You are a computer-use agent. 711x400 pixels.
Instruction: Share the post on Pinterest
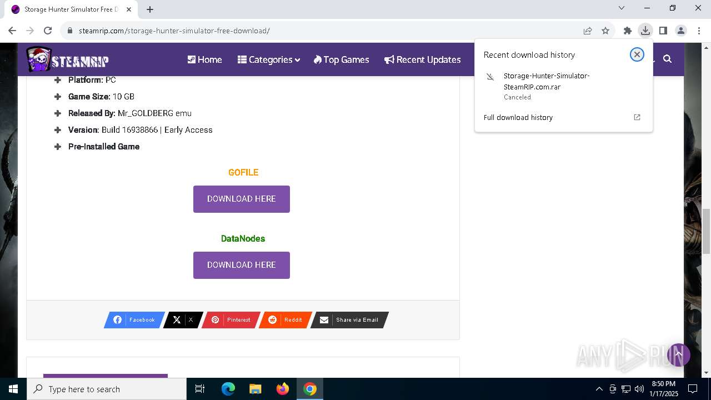[231, 320]
